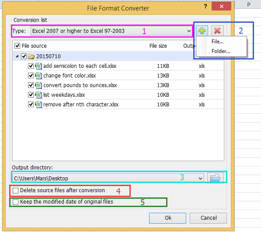Enable Delete source files after conversion
Screen dimensions: 261x232
[x=15, y=190]
